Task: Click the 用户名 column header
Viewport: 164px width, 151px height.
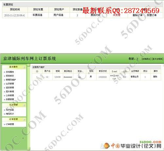Action: click(47, 71)
